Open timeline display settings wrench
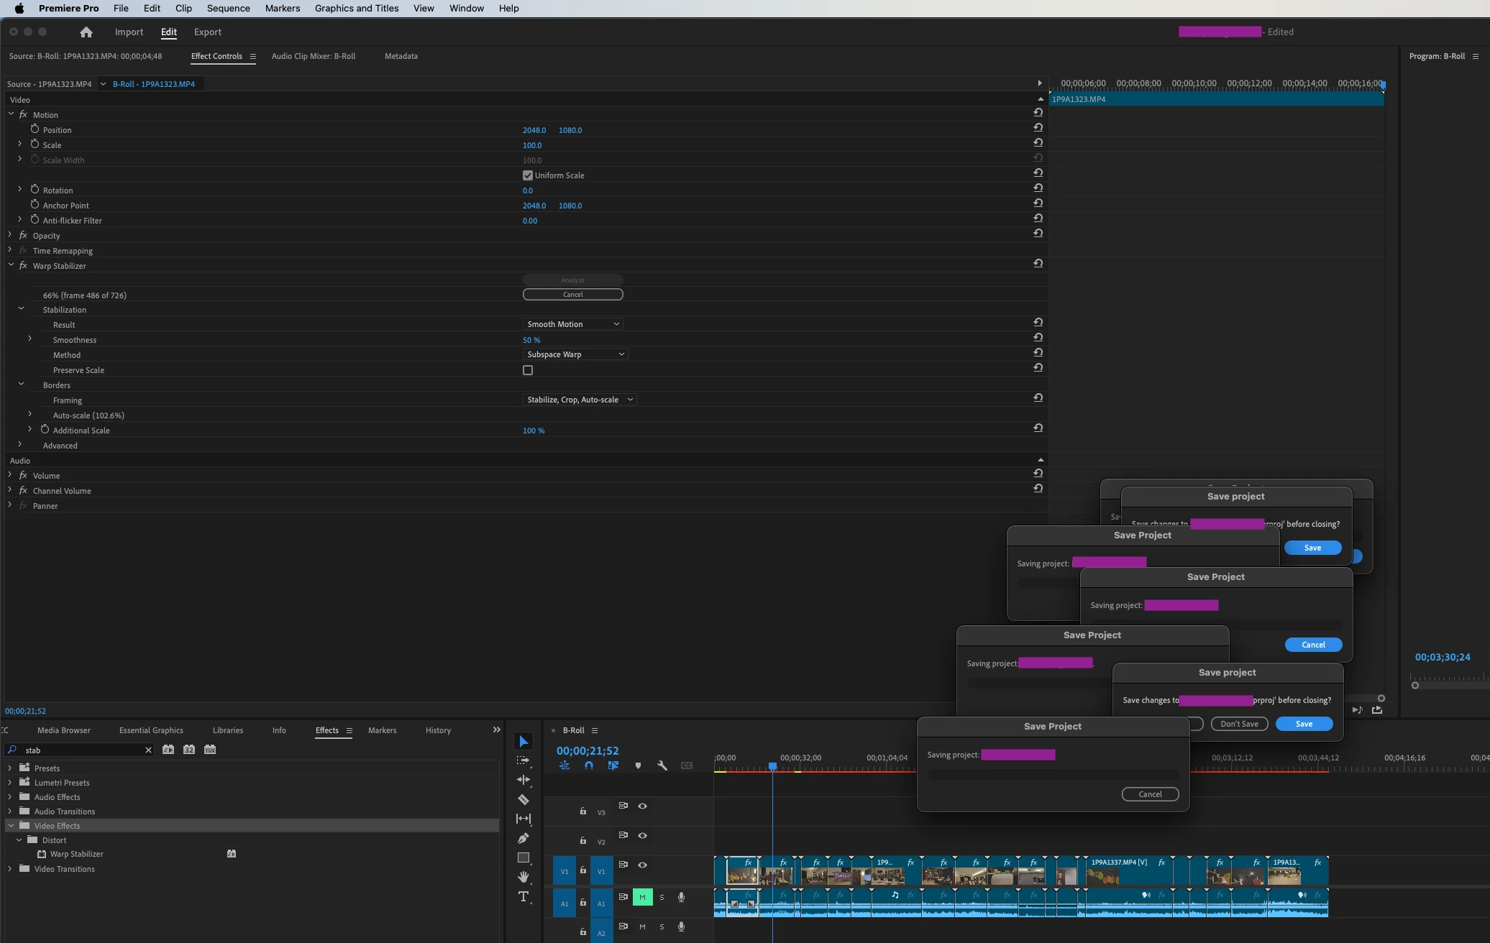 coord(662,765)
